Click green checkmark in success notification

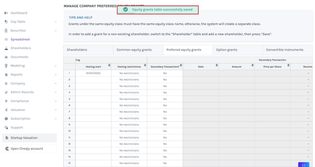(x=126, y=10)
